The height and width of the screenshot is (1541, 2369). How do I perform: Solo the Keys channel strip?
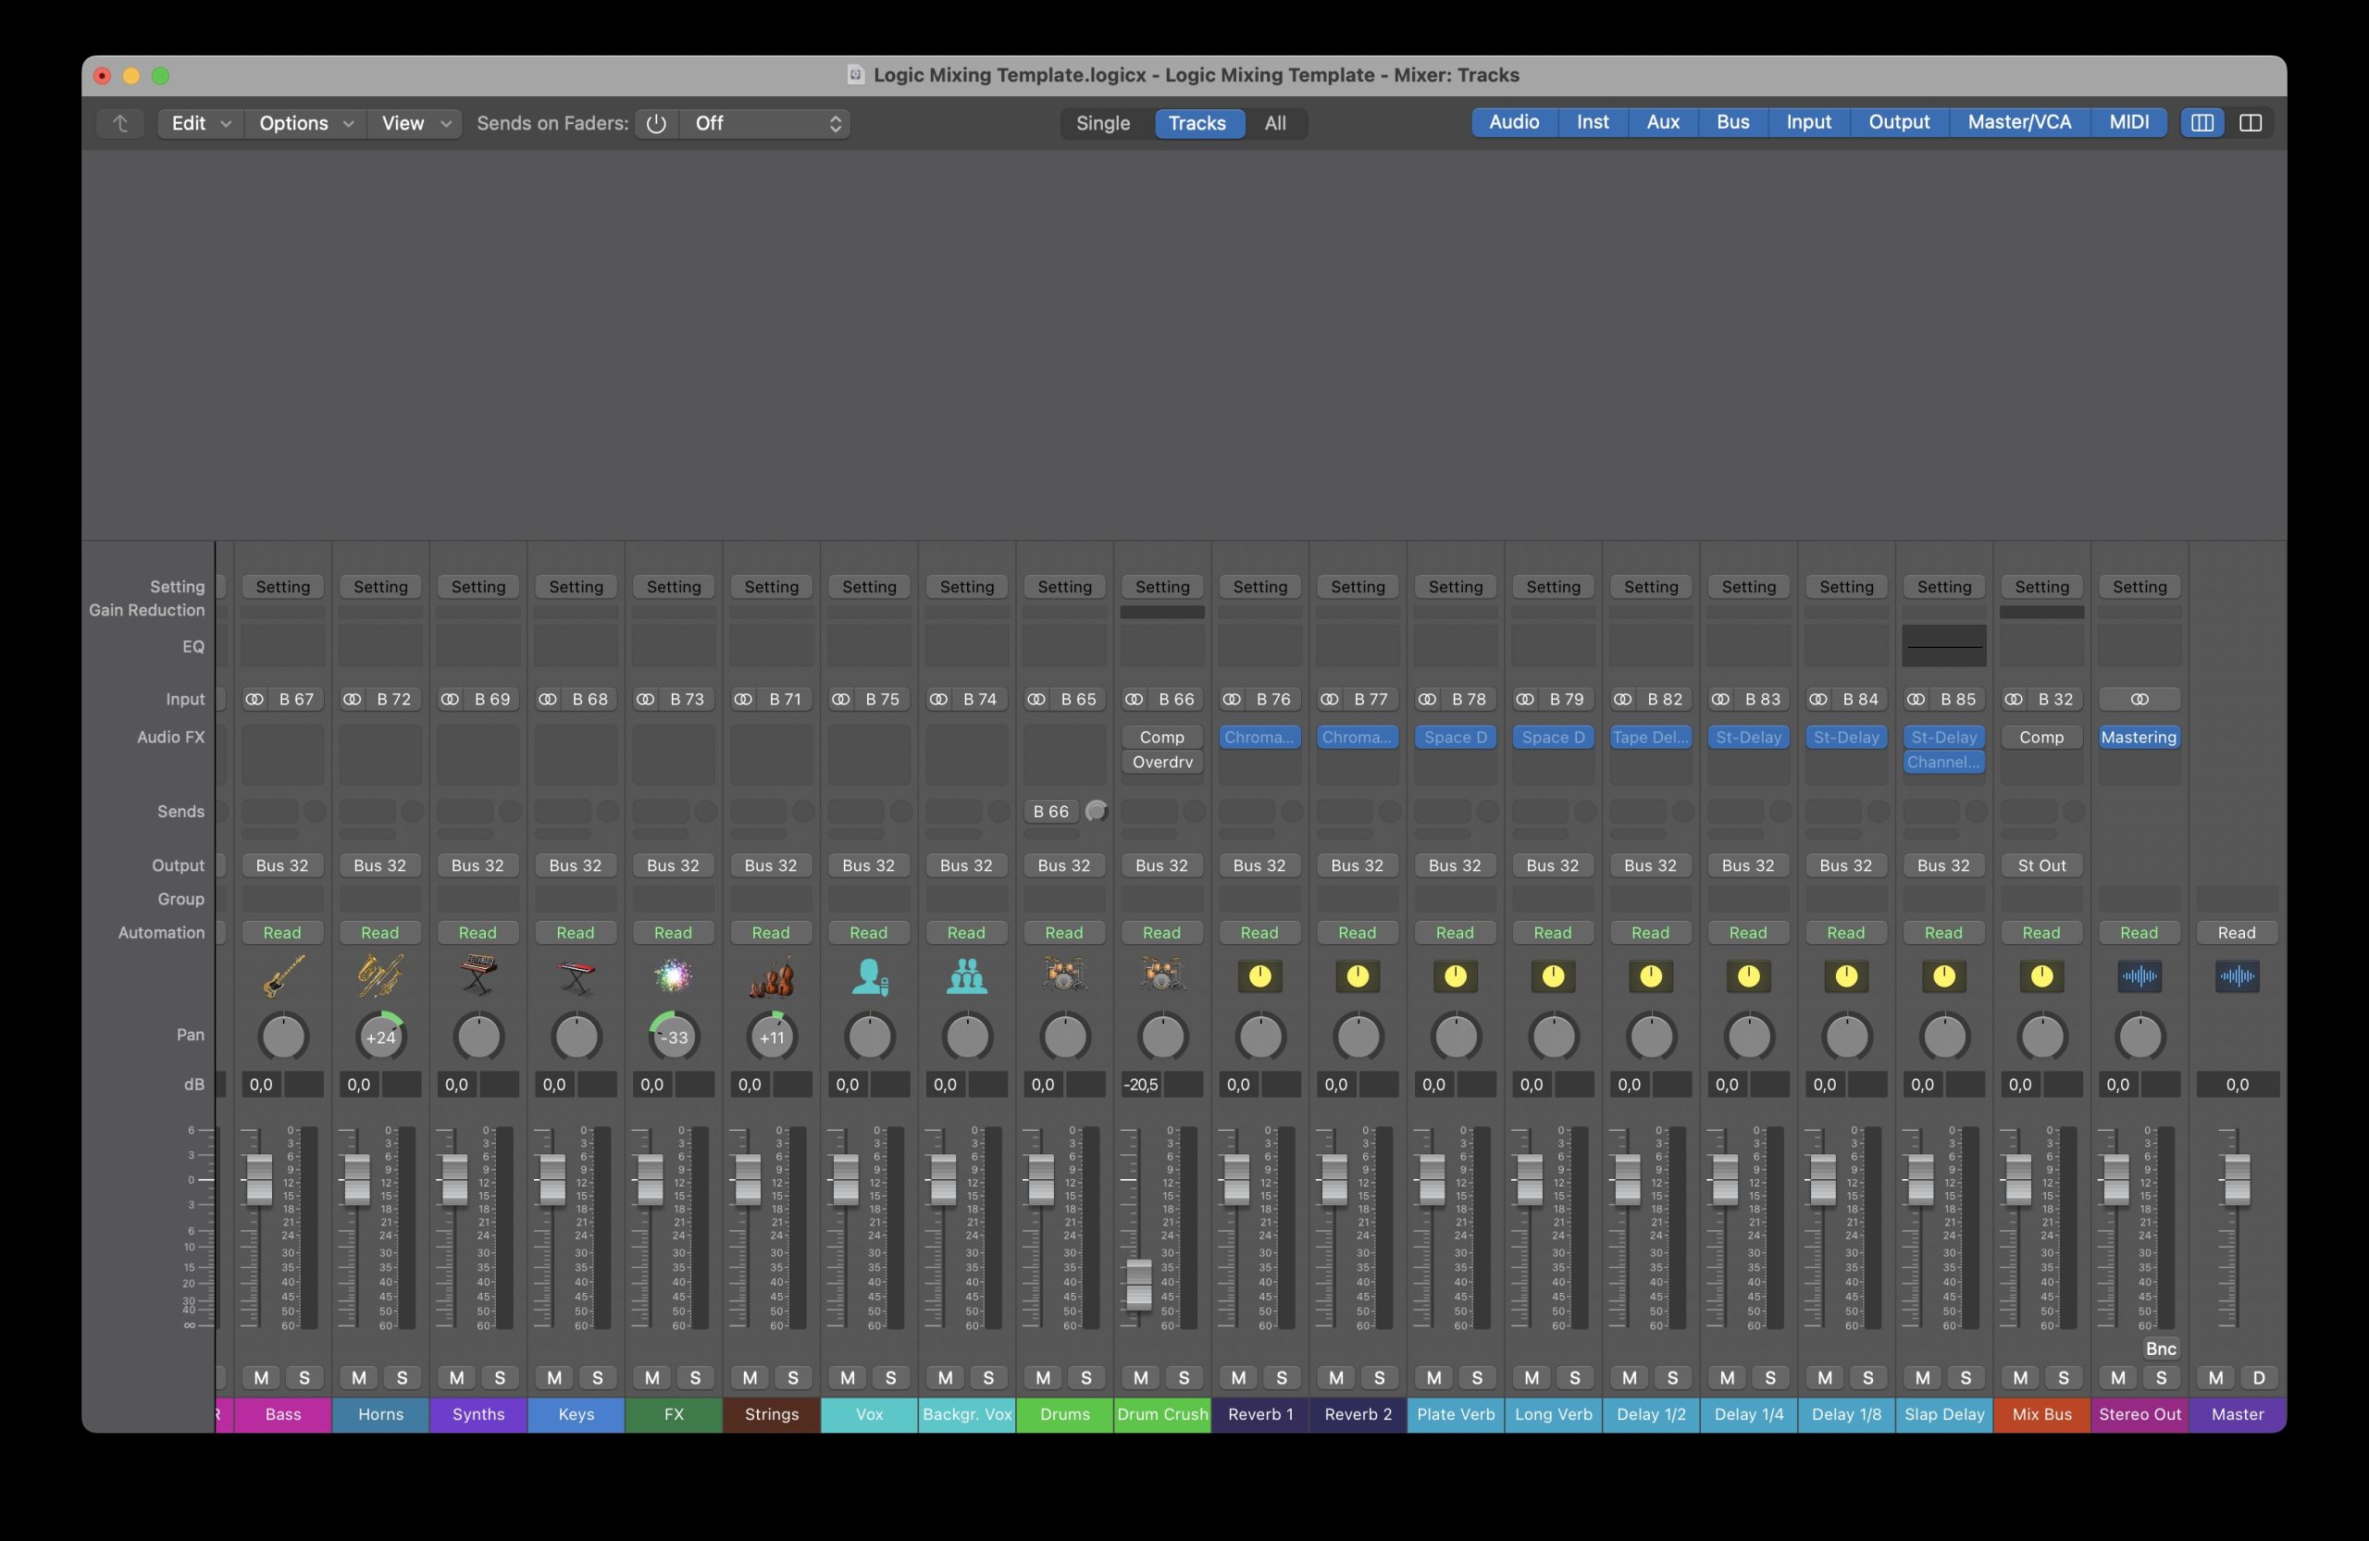(597, 1378)
